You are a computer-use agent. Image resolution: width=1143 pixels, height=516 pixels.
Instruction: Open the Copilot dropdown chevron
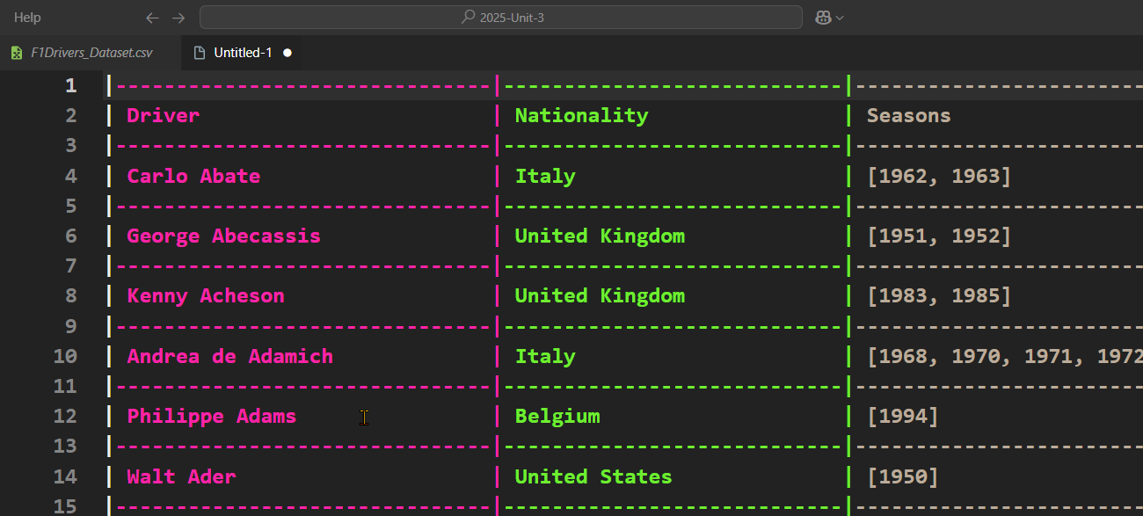(838, 17)
